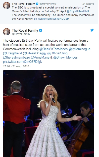Open pic.twitter.com/QInQ87Dfgk link
This screenshot has width=99, height=157.
(x=22, y=62)
